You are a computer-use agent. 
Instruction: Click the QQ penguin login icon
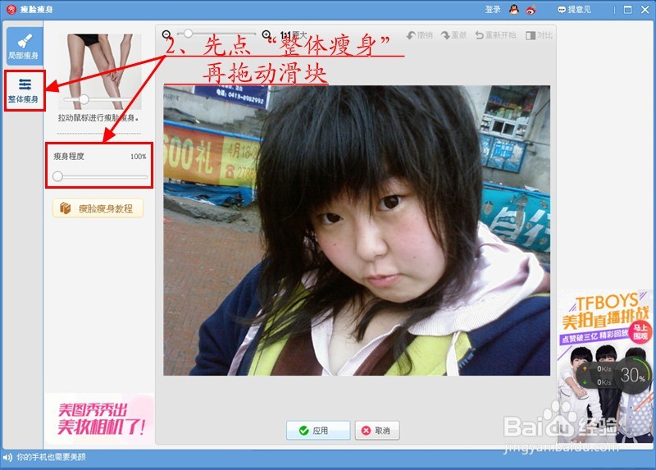click(514, 9)
